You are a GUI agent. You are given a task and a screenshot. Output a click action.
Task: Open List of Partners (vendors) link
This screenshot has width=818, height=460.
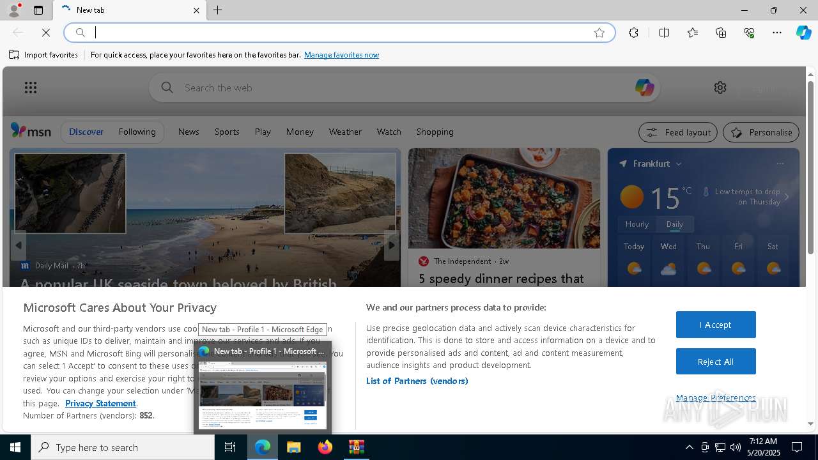(x=417, y=381)
